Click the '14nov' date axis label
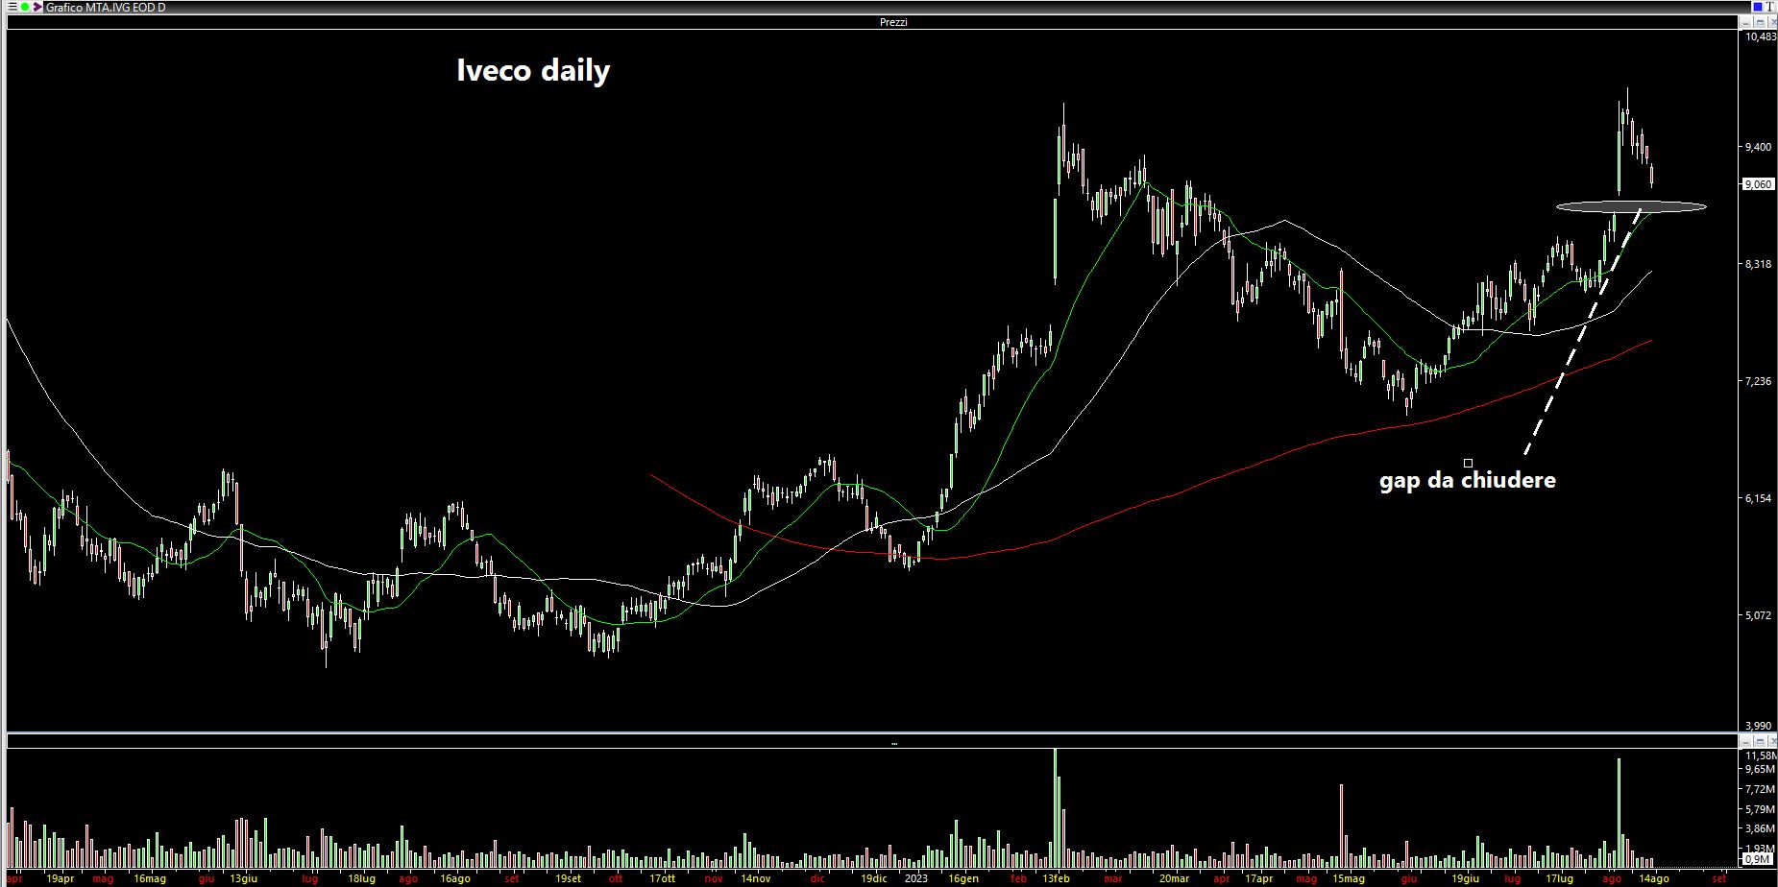1778x887 pixels. (755, 878)
